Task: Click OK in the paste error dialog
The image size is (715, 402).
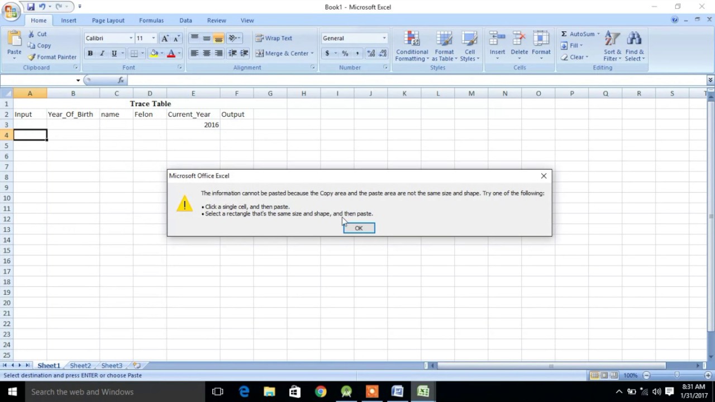Action: click(359, 228)
